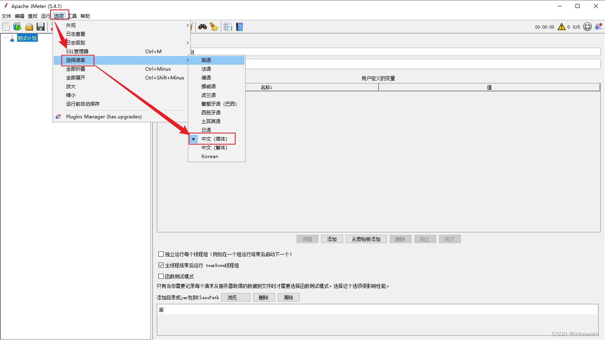605x340 pixels.
Task: Click the New test plan toolbar icon
Action: point(6,27)
